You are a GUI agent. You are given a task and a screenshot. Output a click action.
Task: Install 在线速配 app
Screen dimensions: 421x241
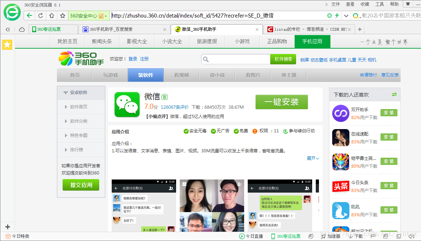click(x=389, y=137)
